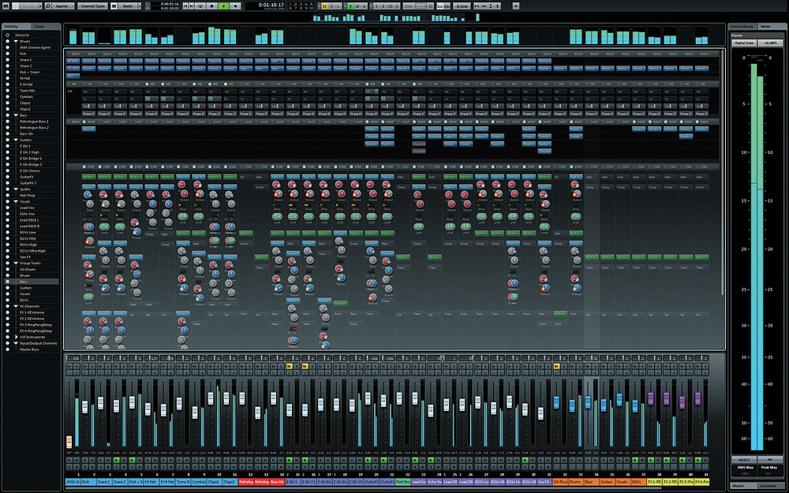Viewport: 789px width, 493px height.
Task: Click the Record transport button
Action: [234, 6]
